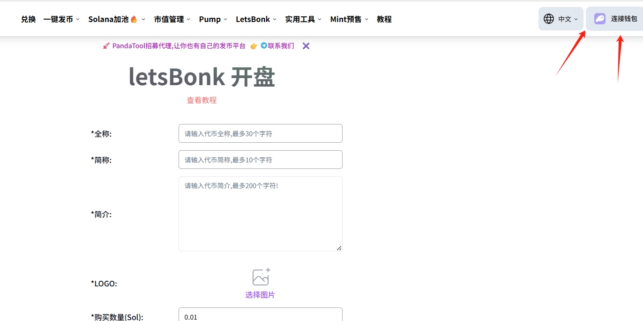Screen dimensions: 643x321
Task: Click the *简介: label
Action: tap(101, 214)
